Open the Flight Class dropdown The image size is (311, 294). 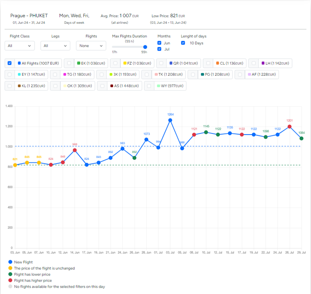(21, 46)
